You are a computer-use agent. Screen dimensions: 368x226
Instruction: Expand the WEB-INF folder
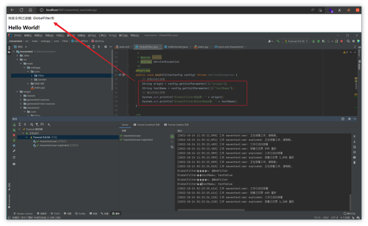[x=28, y=83]
